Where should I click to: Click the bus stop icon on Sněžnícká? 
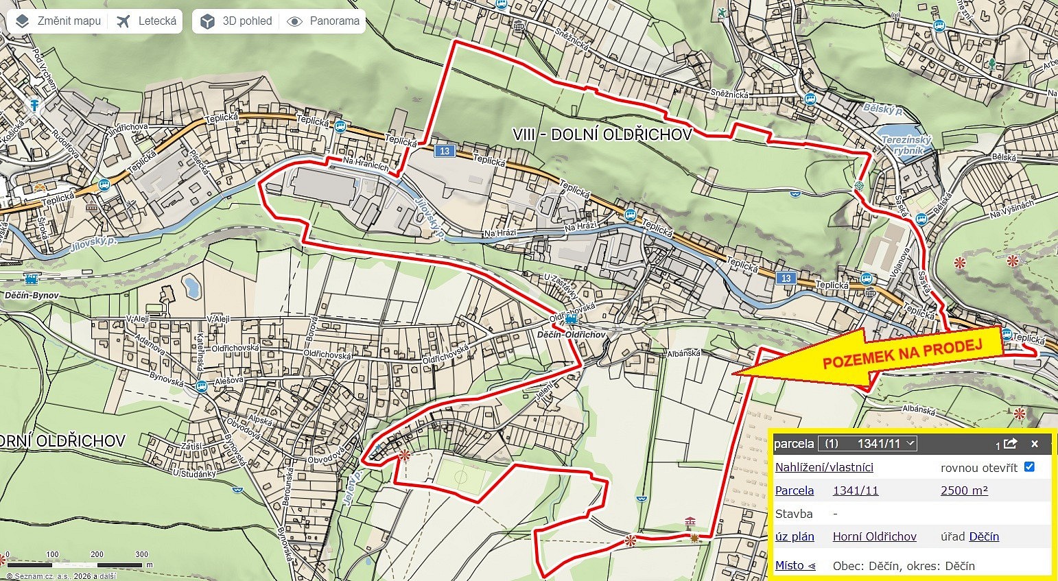click(x=810, y=98)
